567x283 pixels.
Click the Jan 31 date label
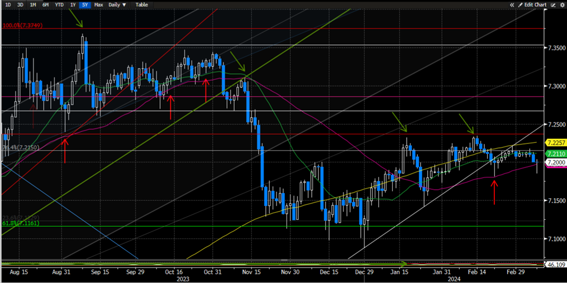point(442,271)
